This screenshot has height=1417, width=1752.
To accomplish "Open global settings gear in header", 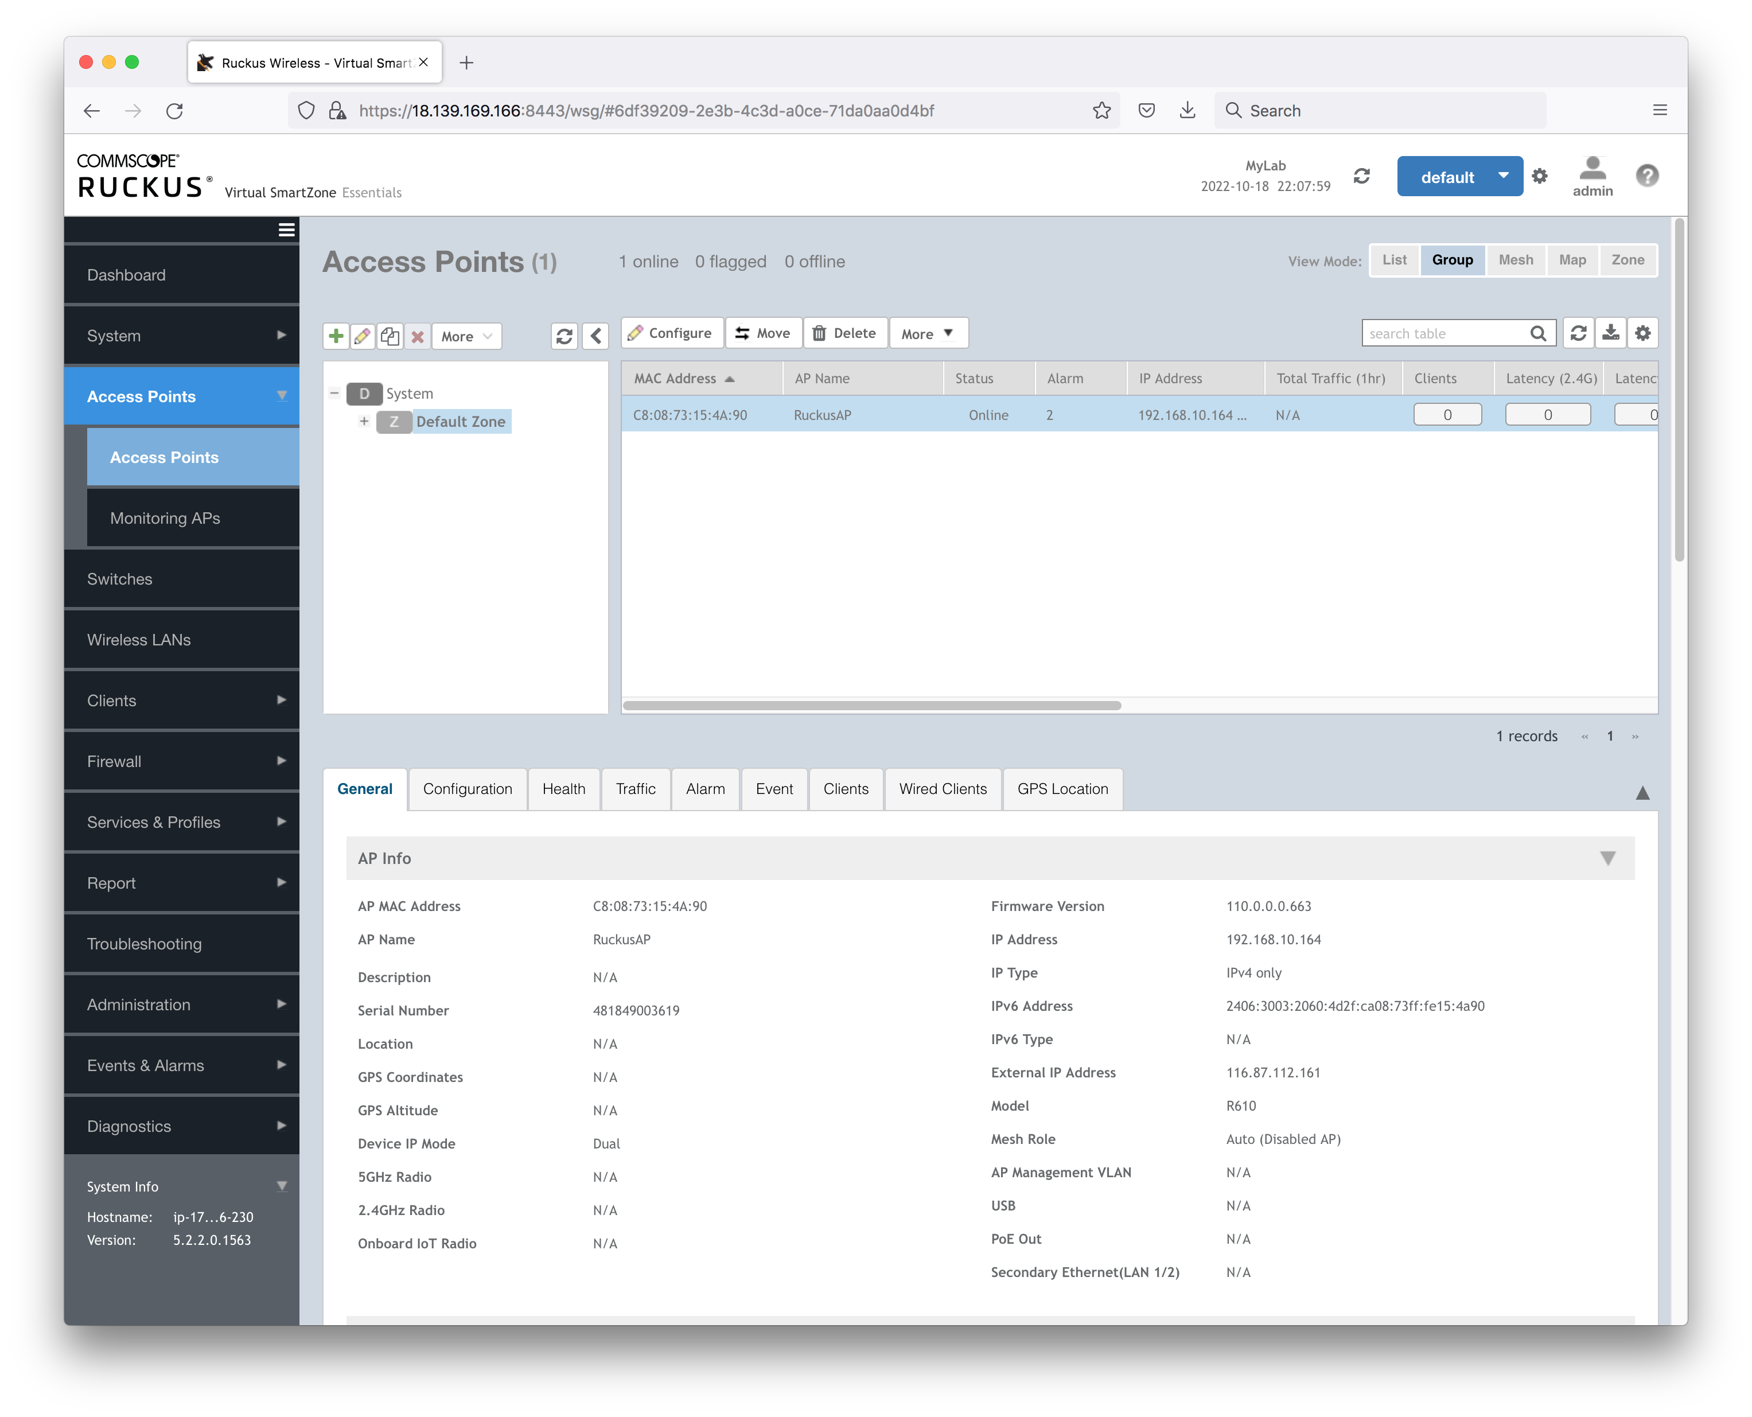I will (x=1539, y=176).
